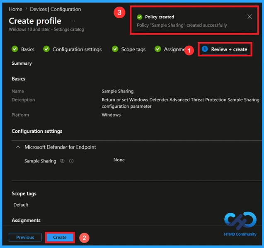Screen dimensions: 264x248
Task: Open the ellipsis menu beside Create profile
Action: [73, 21]
